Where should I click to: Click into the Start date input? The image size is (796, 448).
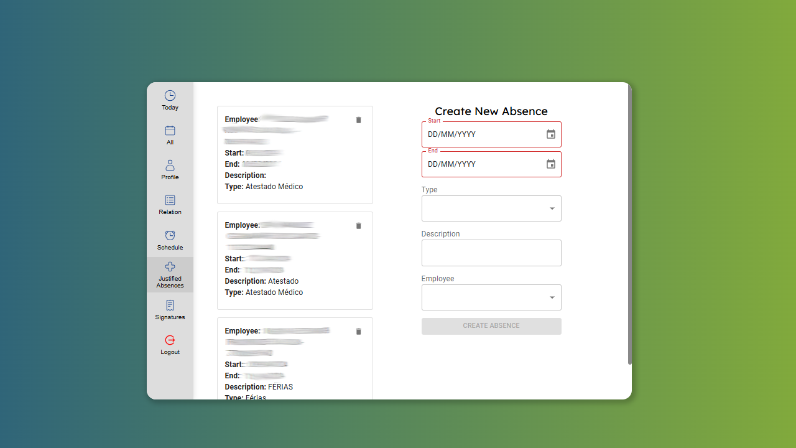479,134
